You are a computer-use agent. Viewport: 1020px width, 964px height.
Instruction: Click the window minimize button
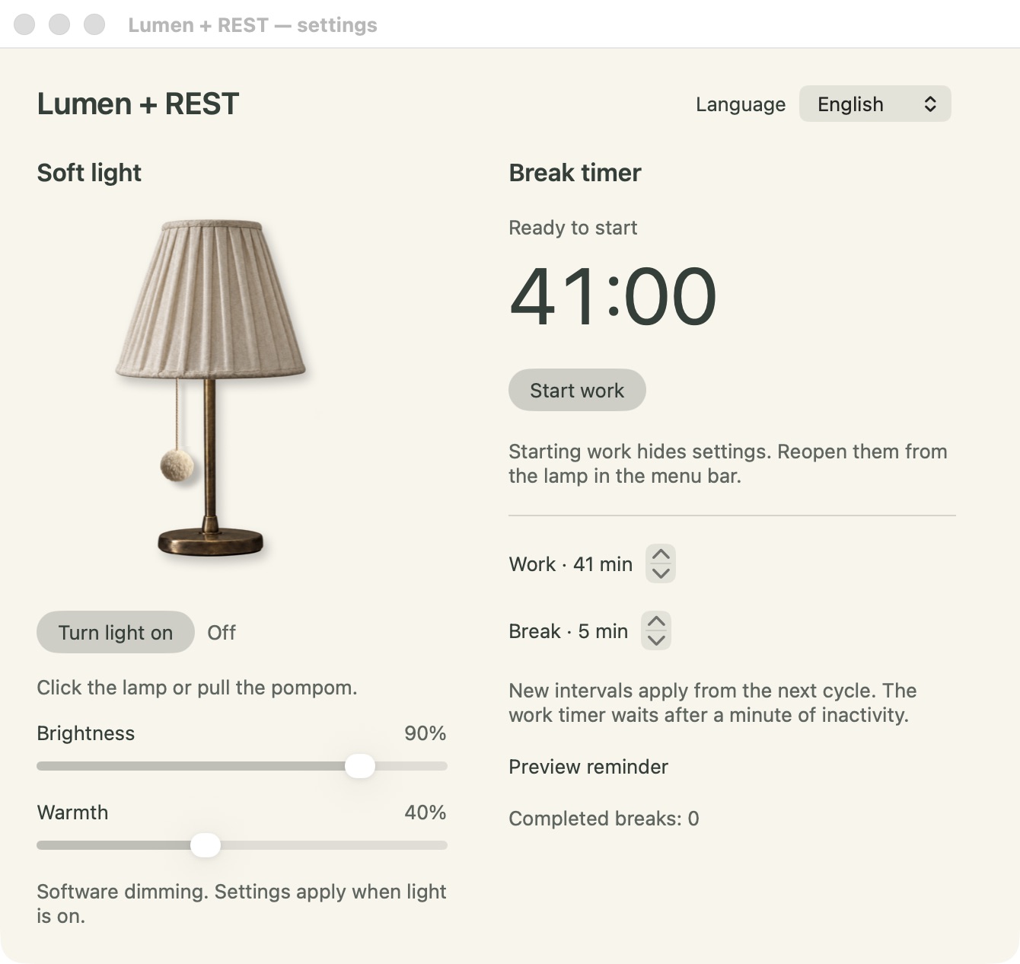coord(59,24)
